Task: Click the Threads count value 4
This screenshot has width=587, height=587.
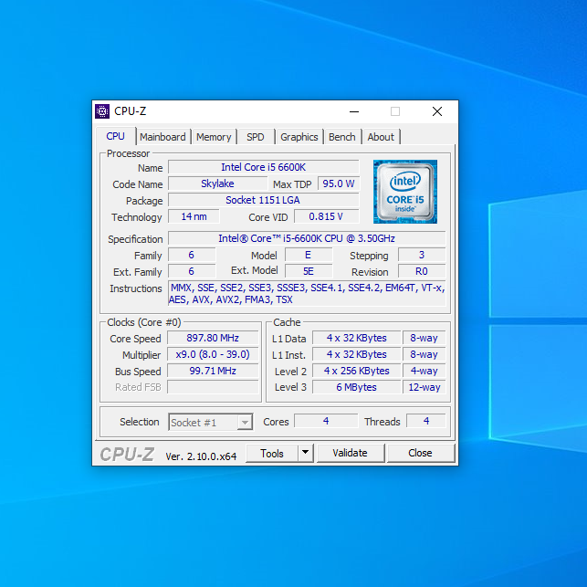Action: point(426,421)
